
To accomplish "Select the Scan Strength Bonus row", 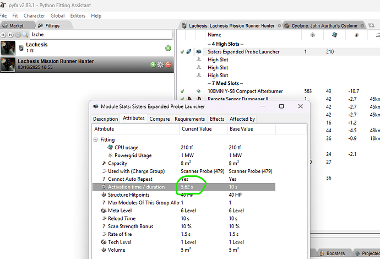I will click(x=184, y=226).
